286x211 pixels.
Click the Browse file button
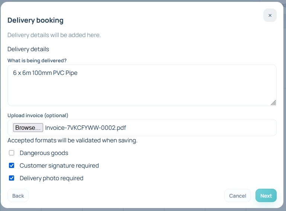tap(28, 128)
